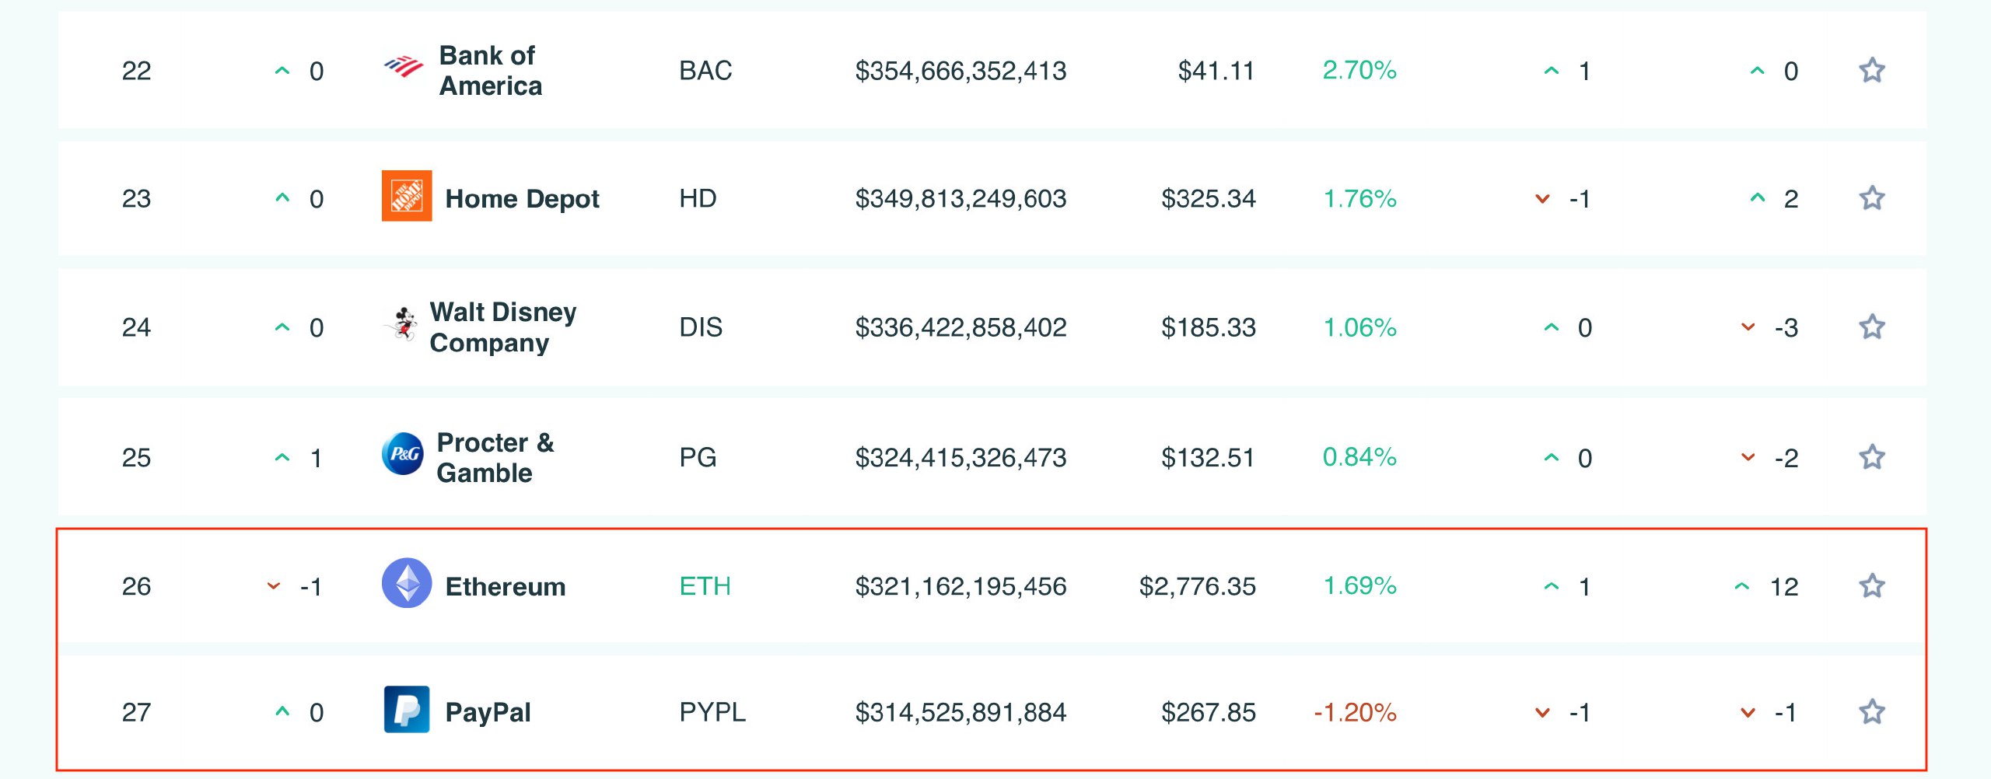
Task: Click the Home Depot orange logo
Action: (x=407, y=196)
